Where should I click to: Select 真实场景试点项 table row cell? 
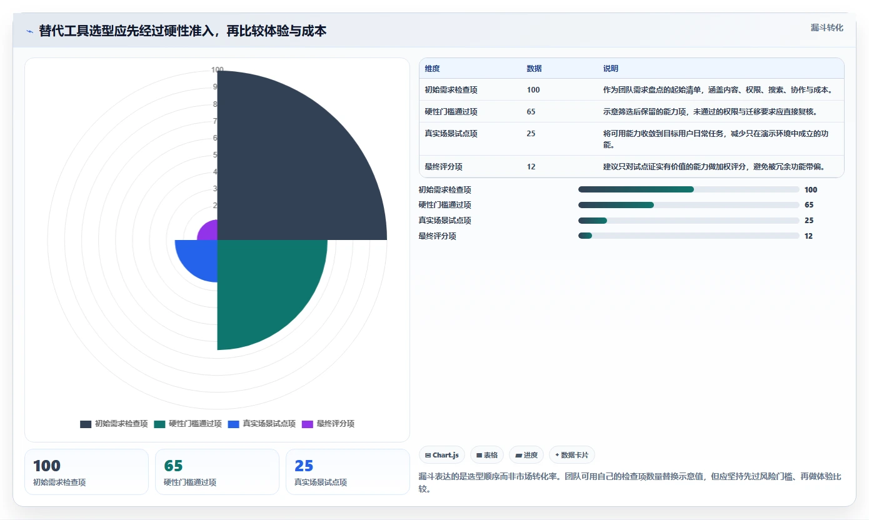[x=451, y=134]
